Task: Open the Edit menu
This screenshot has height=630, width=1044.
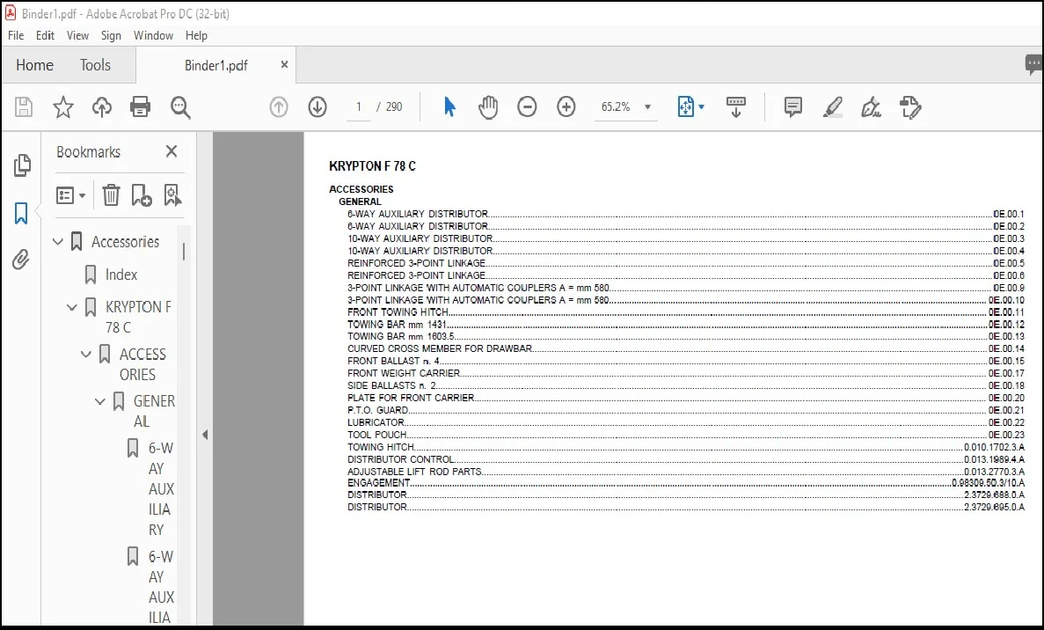Action: [45, 35]
